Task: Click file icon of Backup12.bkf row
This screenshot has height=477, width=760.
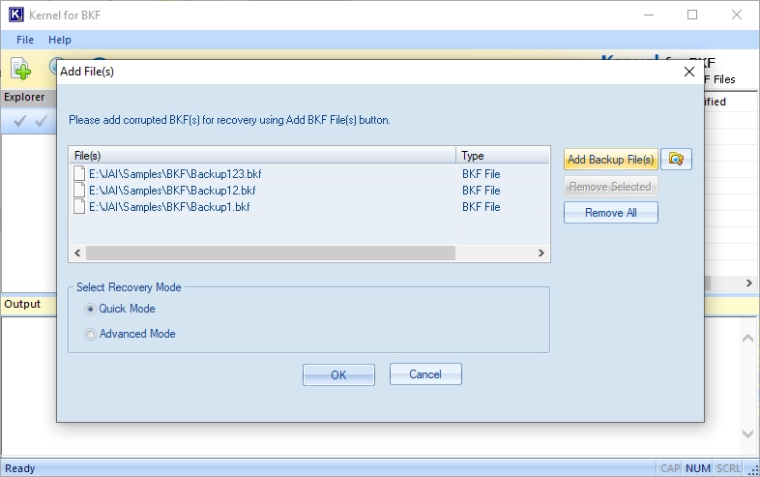Action: pos(79,191)
